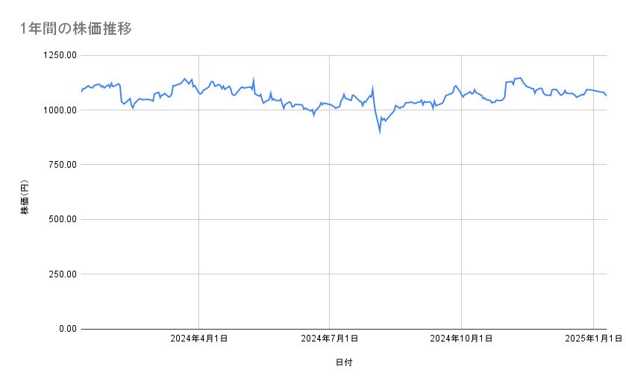Select the vertical axis title 株価(円)
The image size is (626, 387).
[x=25, y=198]
